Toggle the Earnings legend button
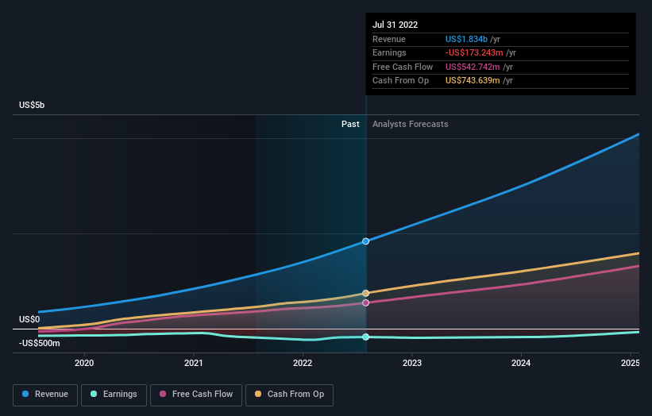 114,395
